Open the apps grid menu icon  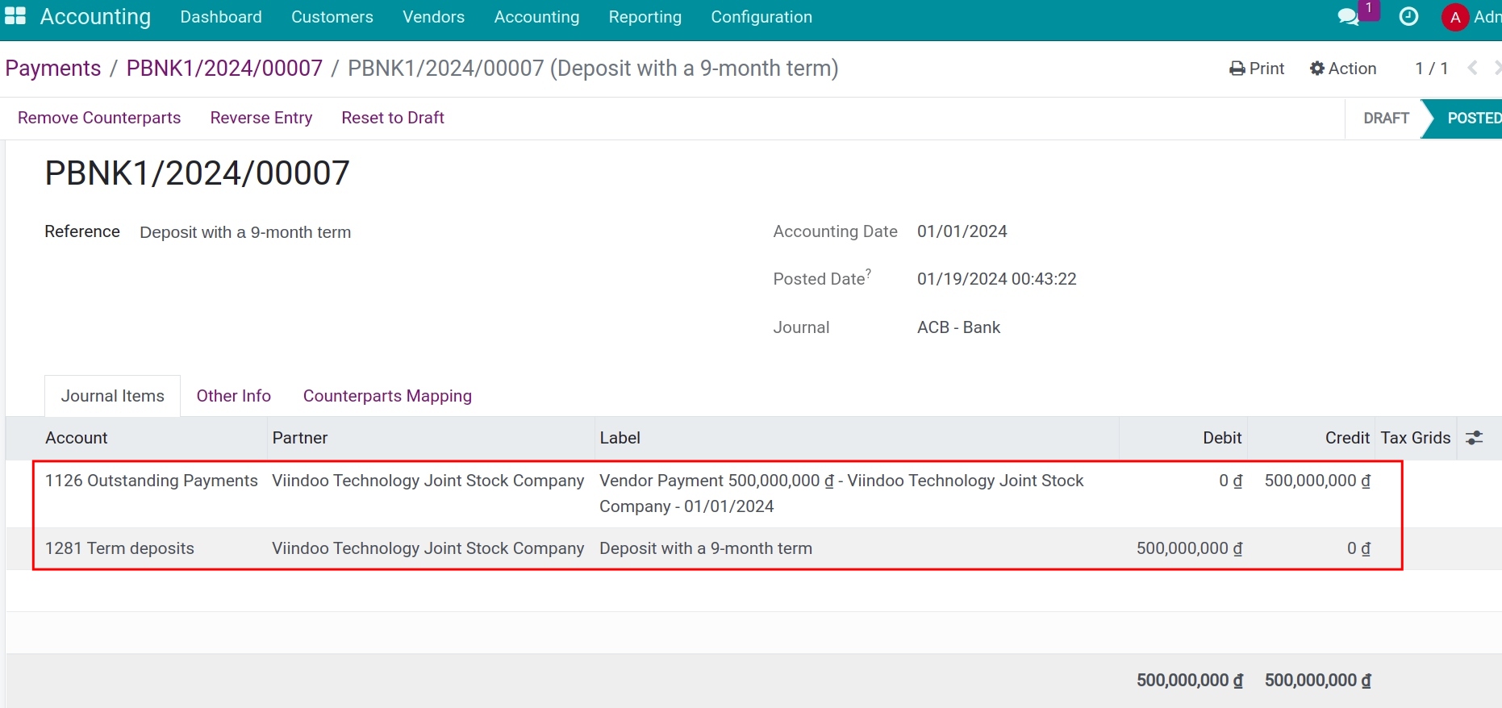point(15,16)
